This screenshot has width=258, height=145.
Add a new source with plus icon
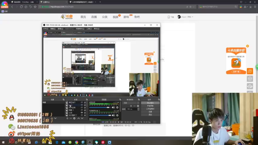(67, 118)
